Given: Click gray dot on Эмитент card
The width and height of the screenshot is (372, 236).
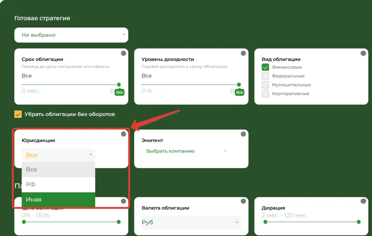Looking at the screenshot, I should 243,134.
